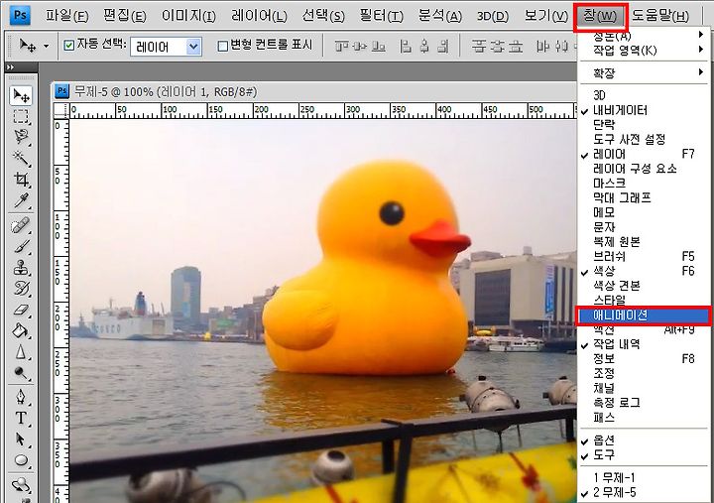Open the 이미지(I) menu
The image size is (714, 503).
[188, 16]
